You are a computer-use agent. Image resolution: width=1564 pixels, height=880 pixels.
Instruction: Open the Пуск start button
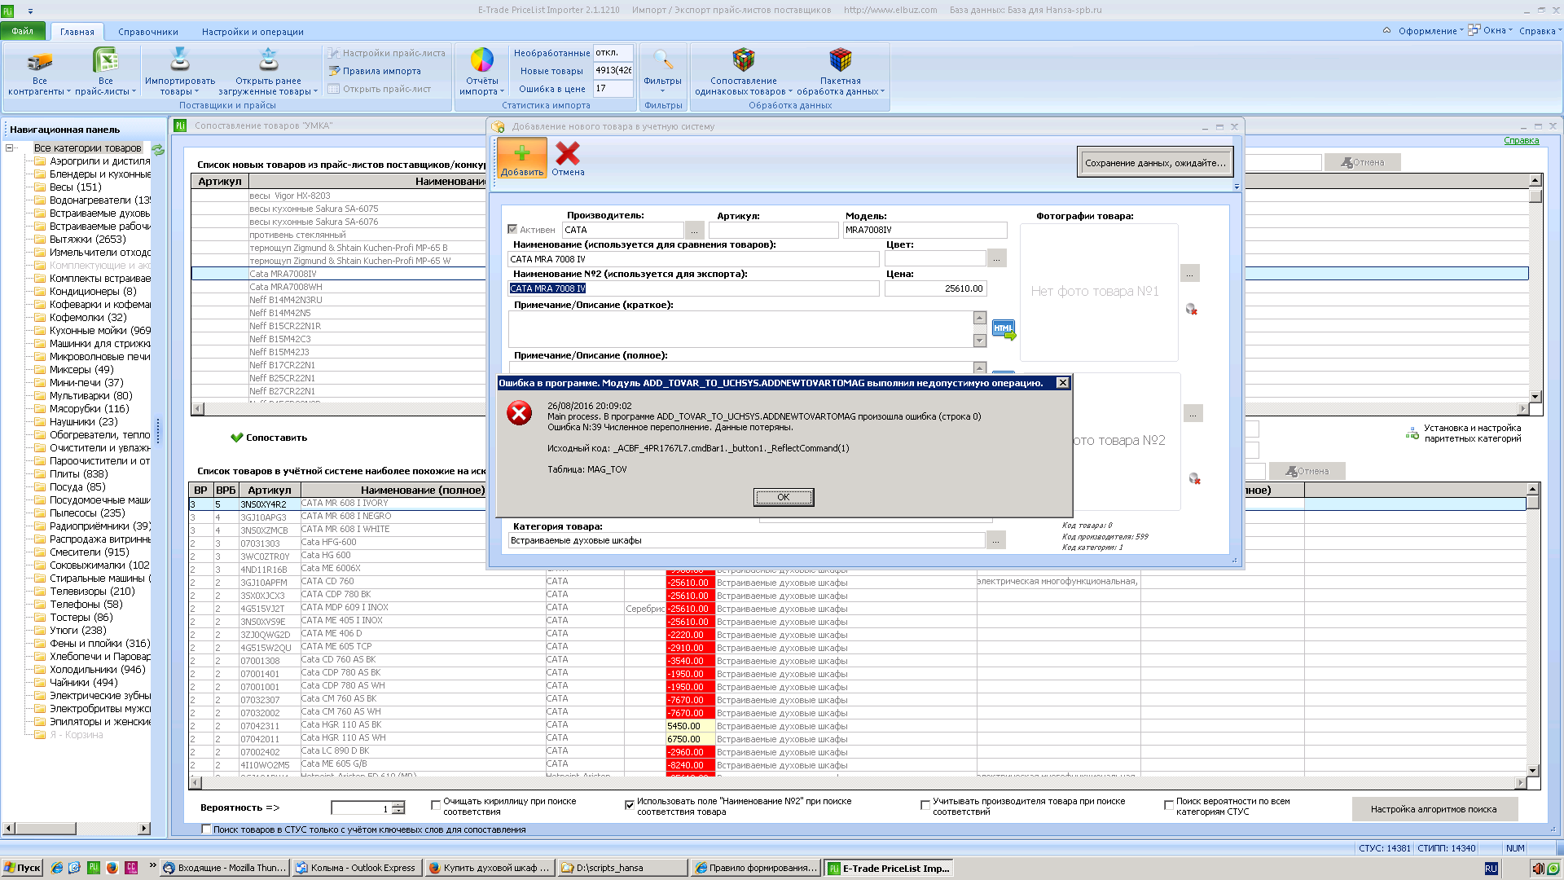pyautogui.click(x=22, y=869)
